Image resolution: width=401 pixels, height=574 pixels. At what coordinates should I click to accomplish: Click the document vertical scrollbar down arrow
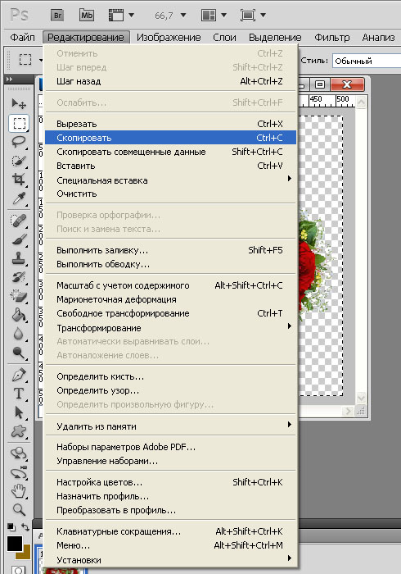pos(361,398)
